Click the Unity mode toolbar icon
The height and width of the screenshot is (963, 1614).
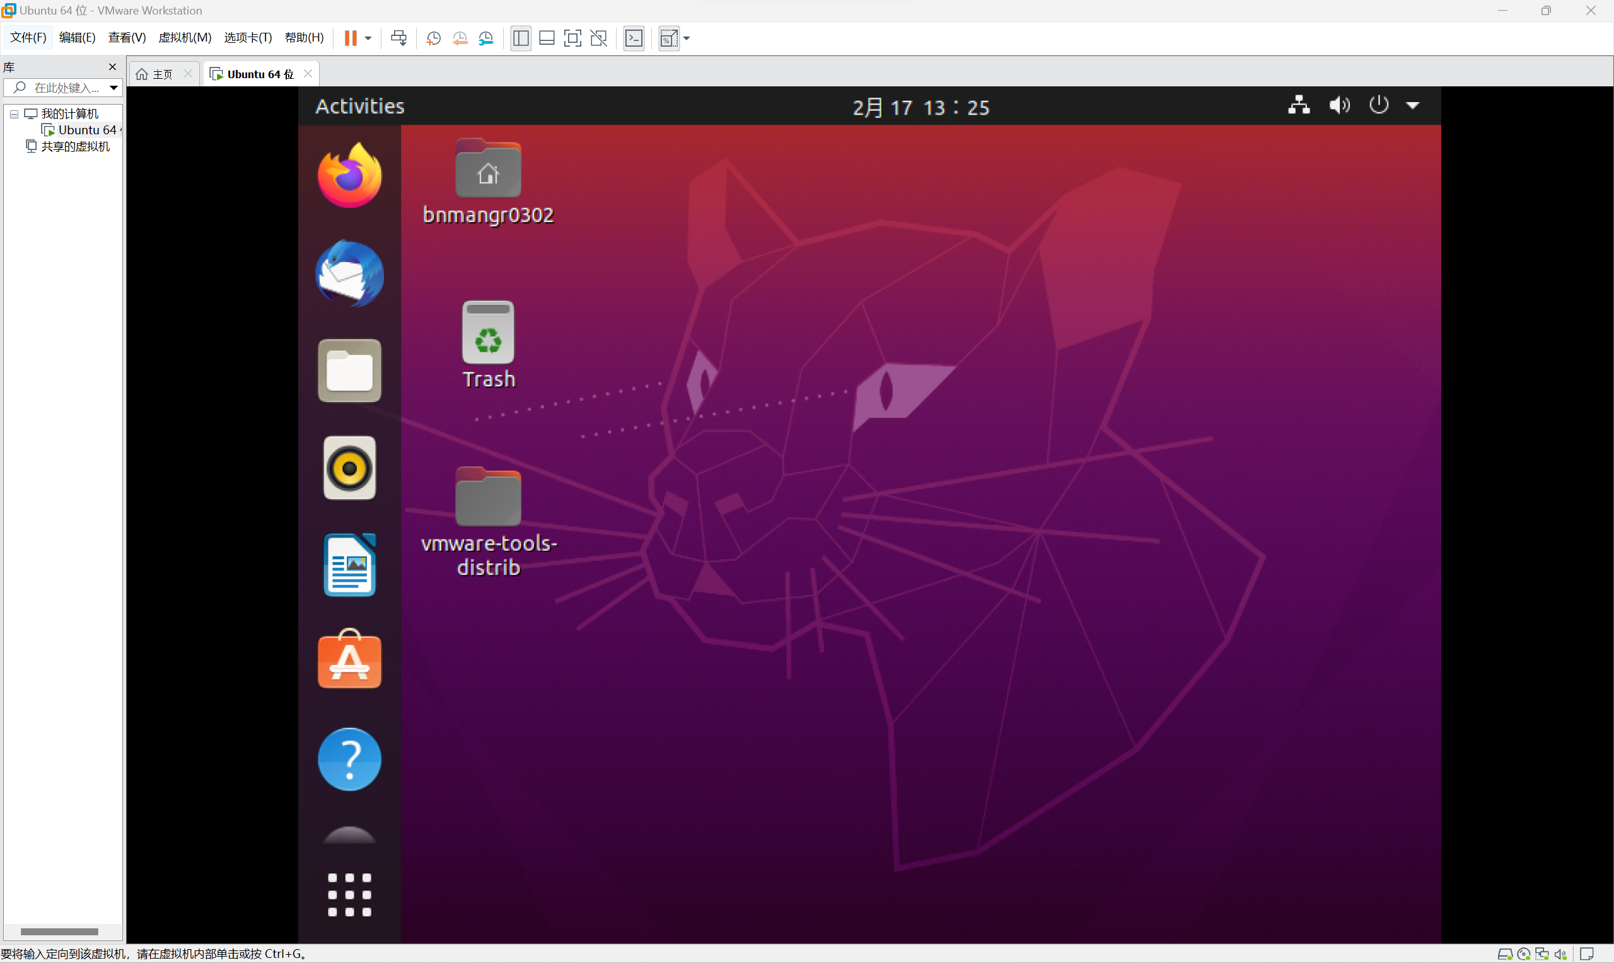click(x=598, y=38)
